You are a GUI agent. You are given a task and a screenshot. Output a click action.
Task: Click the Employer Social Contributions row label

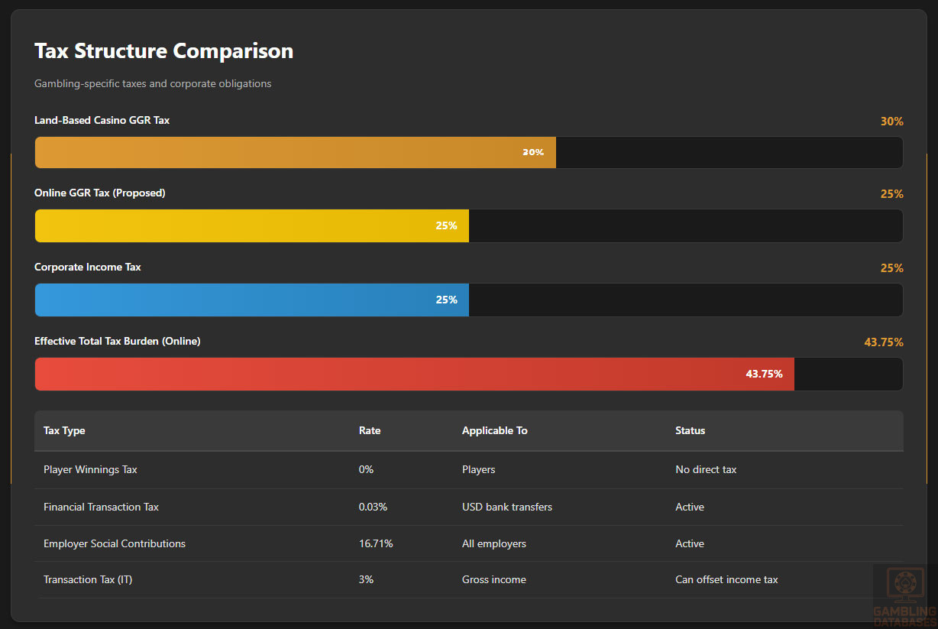click(x=115, y=543)
